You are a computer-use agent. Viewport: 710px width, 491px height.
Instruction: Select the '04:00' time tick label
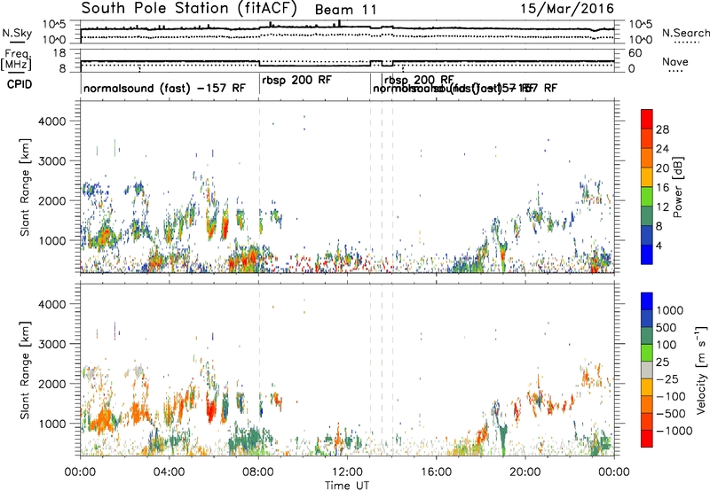pos(169,472)
